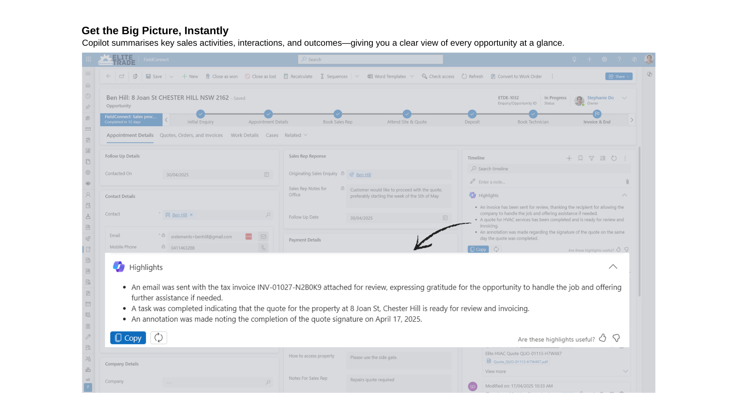Click Save in the command bar

coord(154,76)
